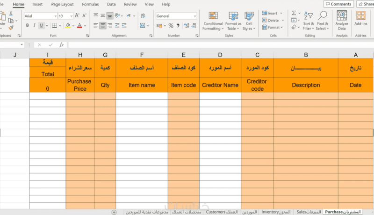This screenshot has height=215, width=374.
Task: Open the Page Layout ribbon tab
Action: (62, 4)
